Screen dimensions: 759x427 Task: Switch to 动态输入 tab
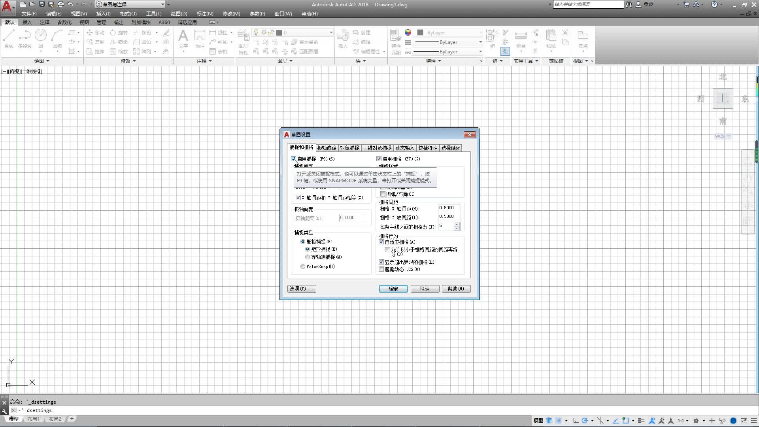404,148
